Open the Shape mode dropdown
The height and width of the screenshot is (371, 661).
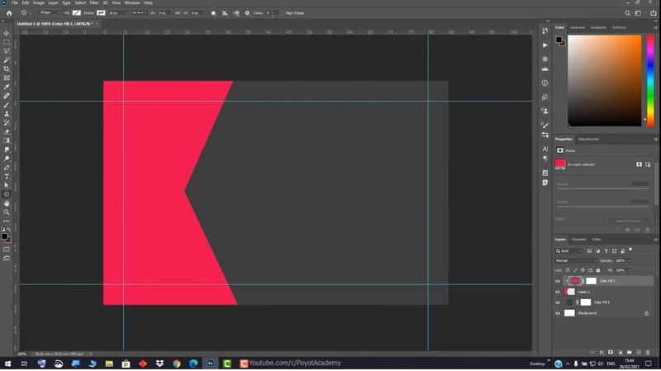click(x=50, y=12)
